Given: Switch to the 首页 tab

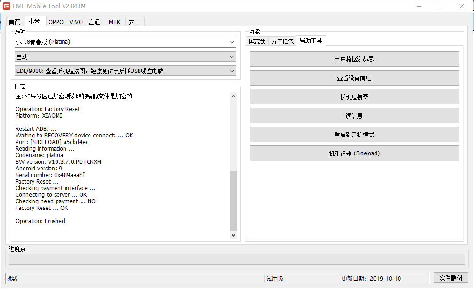Looking at the screenshot, I should [x=15, y=22].
